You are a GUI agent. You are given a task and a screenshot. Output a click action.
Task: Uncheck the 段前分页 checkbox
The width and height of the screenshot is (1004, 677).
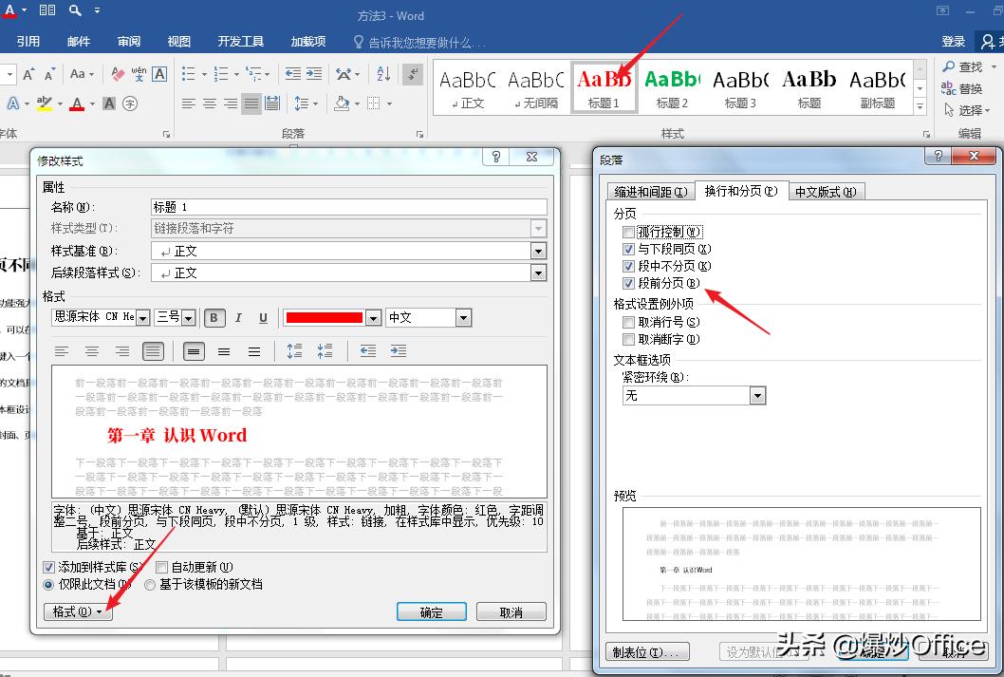(x=629, y=281)
